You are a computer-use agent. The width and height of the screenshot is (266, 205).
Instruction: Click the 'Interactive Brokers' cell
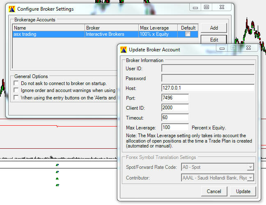(x=112, y=34)
